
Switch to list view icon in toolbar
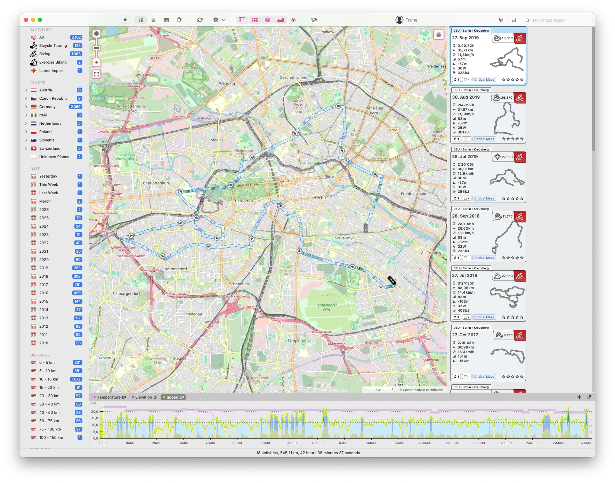click(x=153, y=20)
